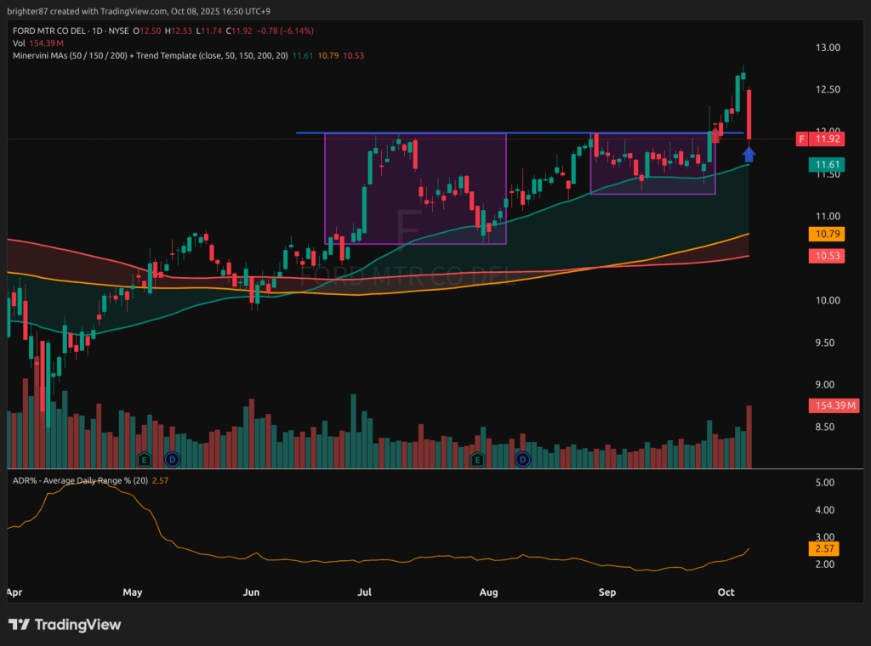Click the August dividend D marker
This screenshot has width=871, height=646.
tap(522, 459)
